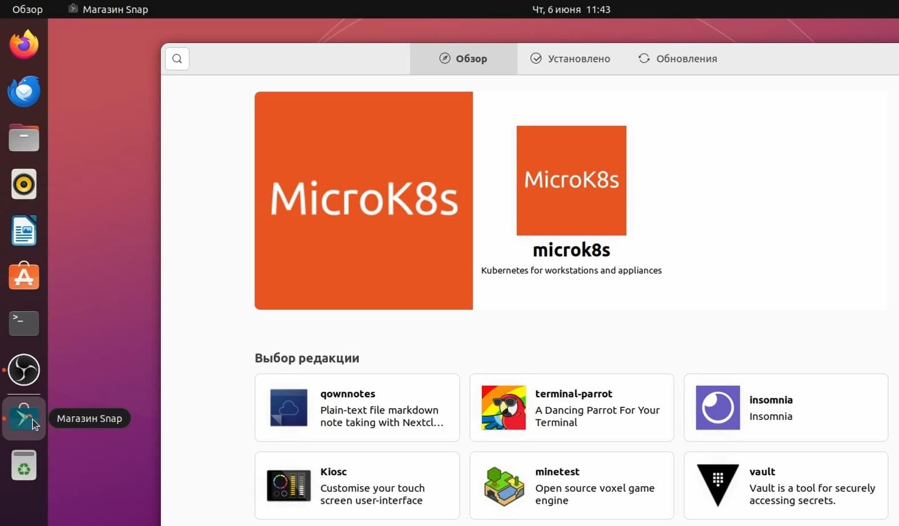Click the Установлено tab checkmark icon
Viewport: 899px width, 526px height.
click(x=536, y=58)
